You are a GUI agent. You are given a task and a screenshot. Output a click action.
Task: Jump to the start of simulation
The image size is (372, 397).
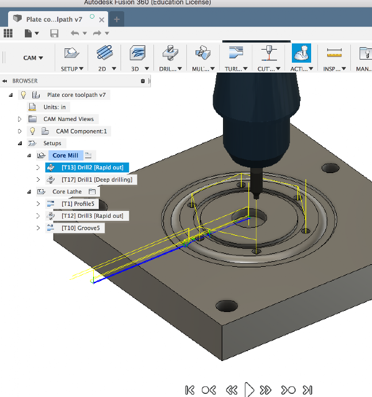(189, 390)
